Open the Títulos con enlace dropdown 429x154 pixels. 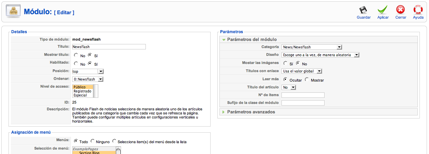click(301, 71)
